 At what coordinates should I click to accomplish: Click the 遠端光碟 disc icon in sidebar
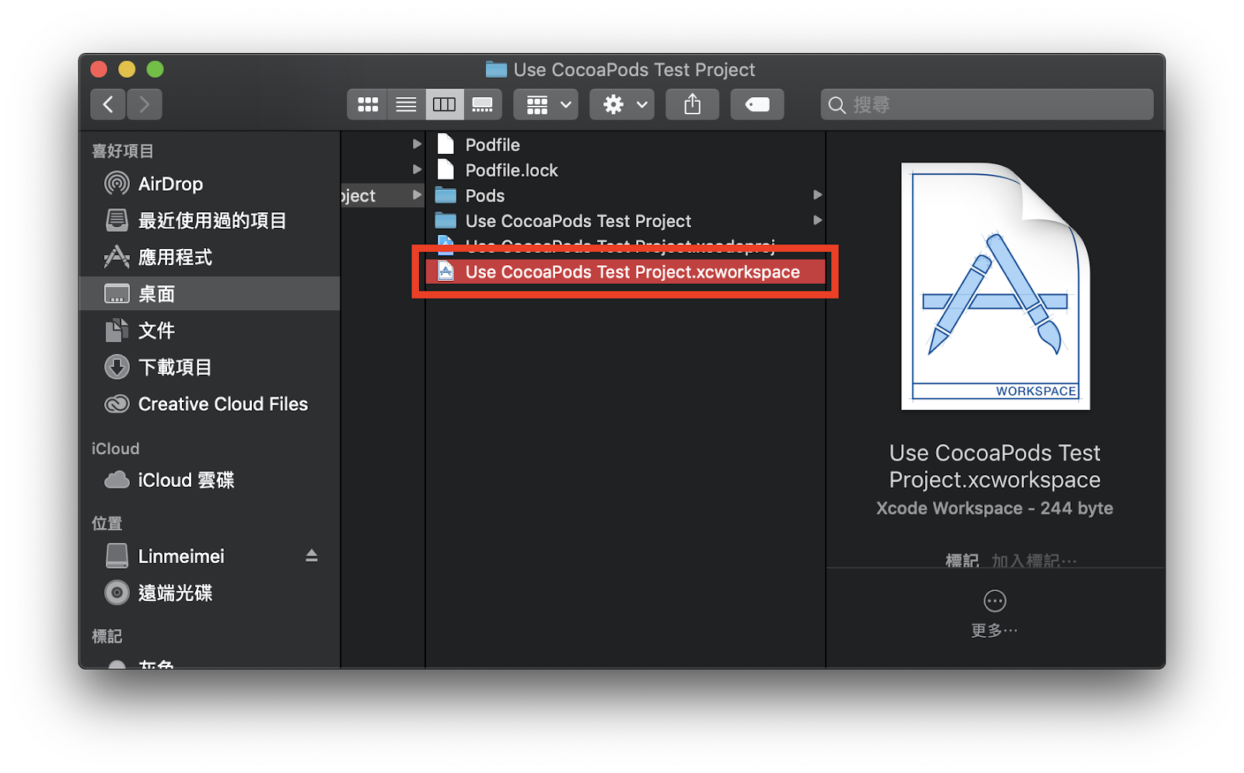(x=117, y=593)
